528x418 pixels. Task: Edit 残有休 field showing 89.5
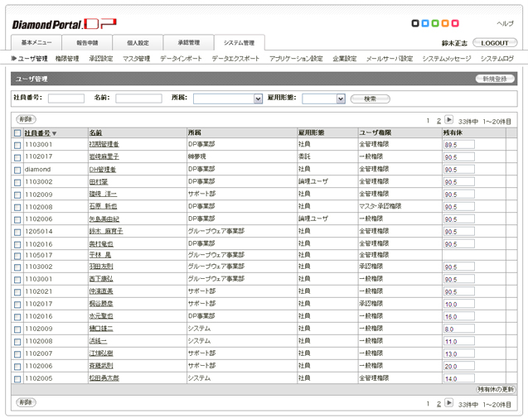[459, 145]
